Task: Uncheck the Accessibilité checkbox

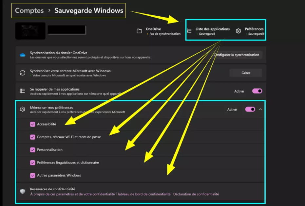Action: pos(32,124)
